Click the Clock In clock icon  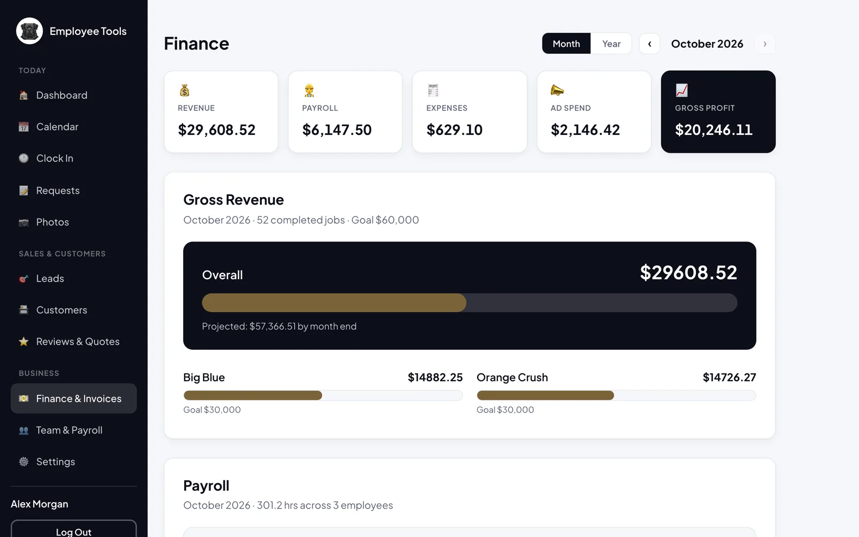point(24,158)
